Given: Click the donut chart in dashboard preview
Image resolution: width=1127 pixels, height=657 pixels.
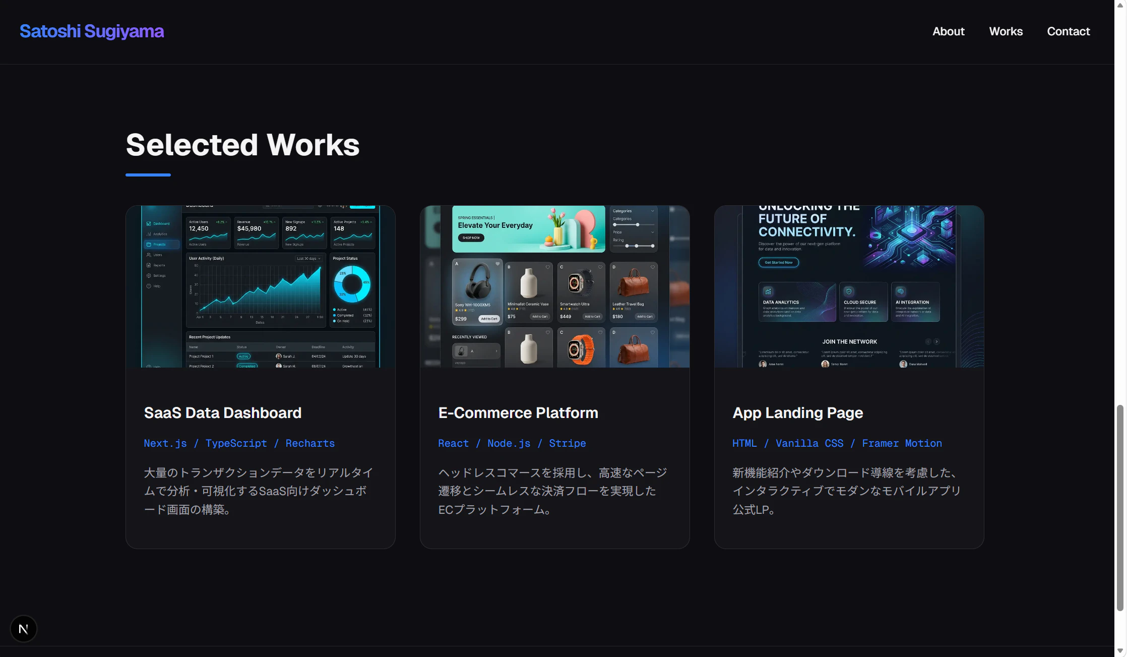Looking at the screenshot, I should pyautogui.click(x=352, y=284).
